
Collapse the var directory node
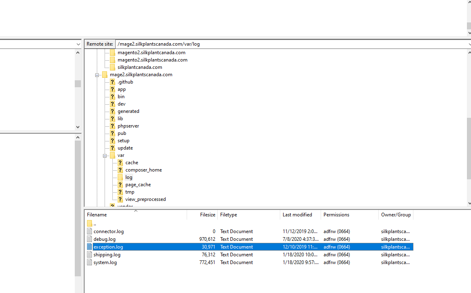(105, 155)
